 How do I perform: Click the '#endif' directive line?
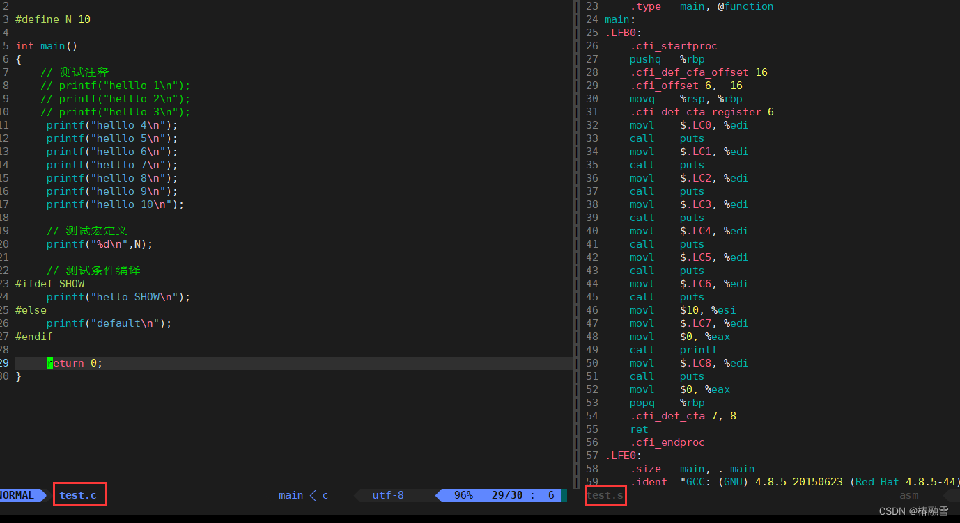tap(34, 337)
